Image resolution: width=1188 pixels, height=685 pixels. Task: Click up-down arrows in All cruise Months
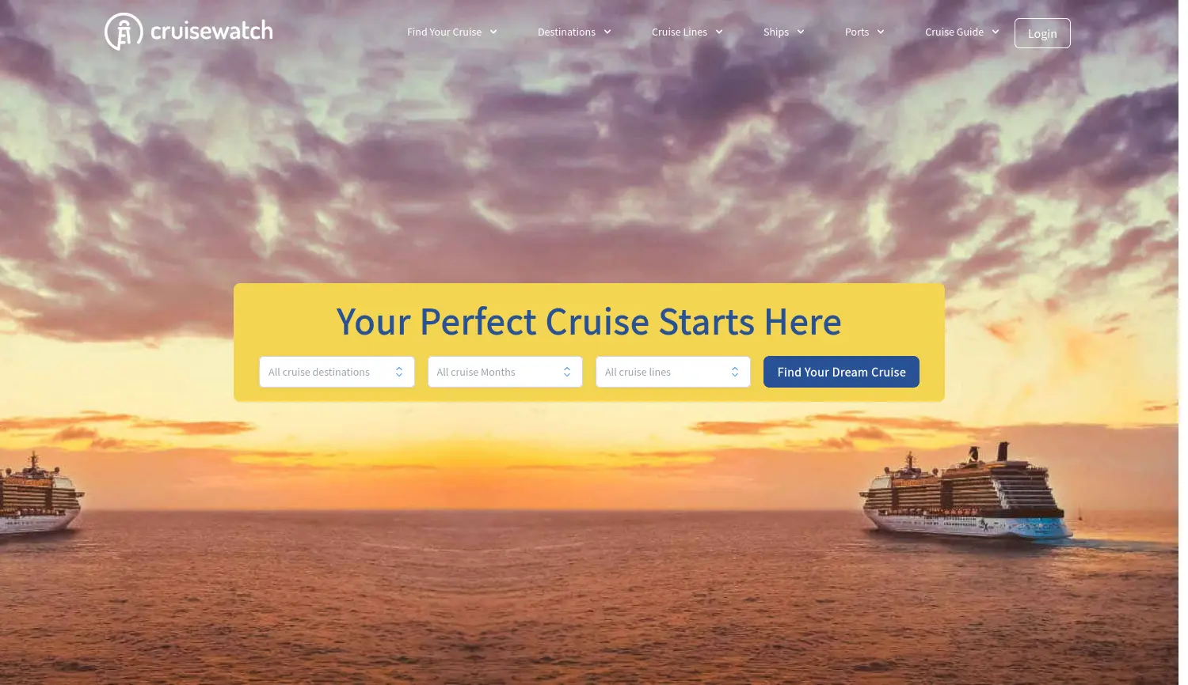(567, 372)
